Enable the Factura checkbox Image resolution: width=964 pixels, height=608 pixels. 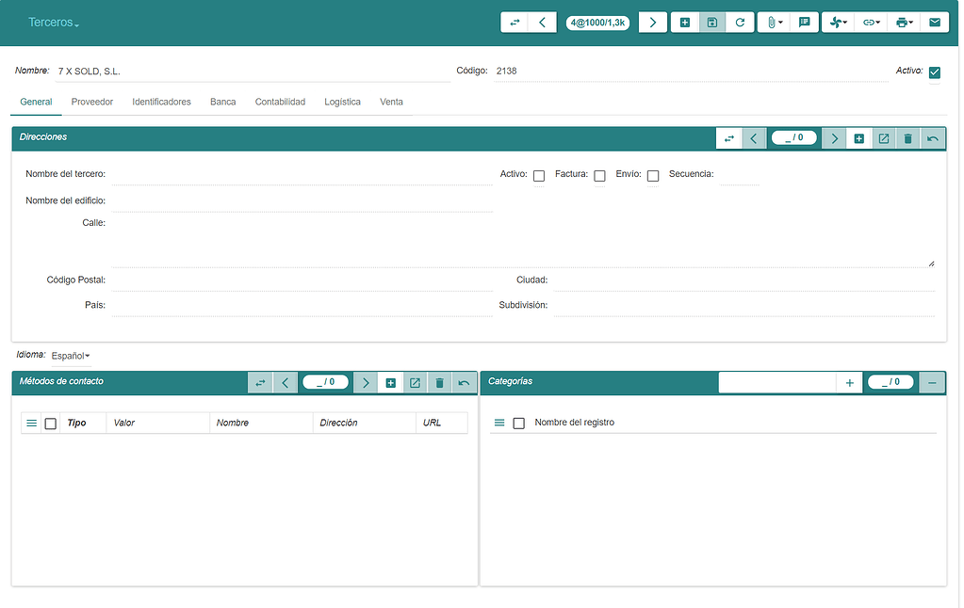(x=599, y=176)
